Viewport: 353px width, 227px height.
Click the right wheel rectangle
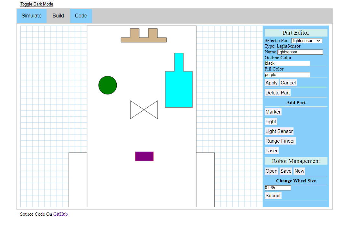[x=205, y=180]
